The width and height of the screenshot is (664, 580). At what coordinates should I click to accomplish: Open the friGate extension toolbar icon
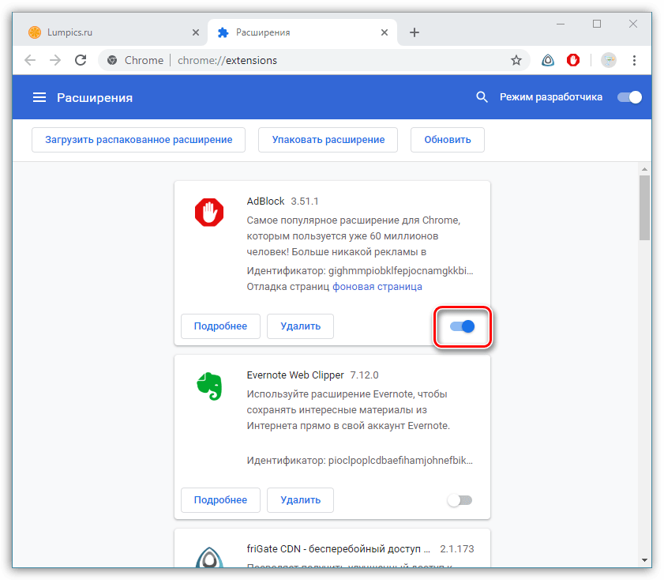(x=548, y=60)
